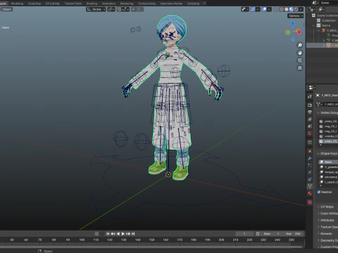Viewport: 338px width, 253px height.
Task: Toggle proportional editing in header
Action: [133, 9]
